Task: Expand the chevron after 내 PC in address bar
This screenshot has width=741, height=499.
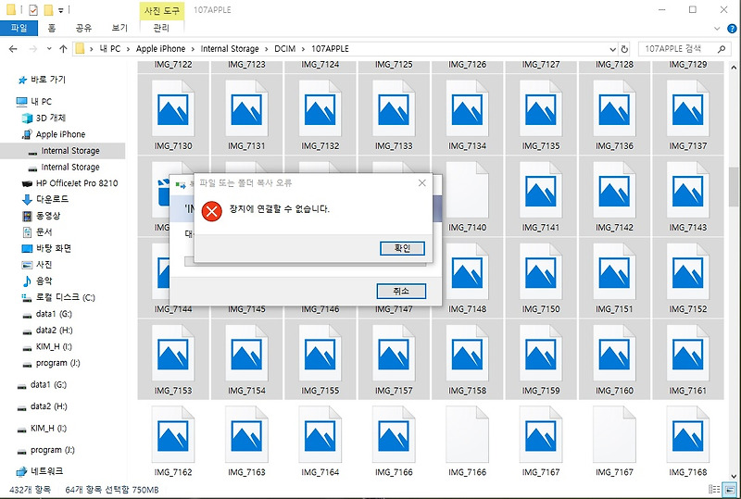Action: [128, 49]
